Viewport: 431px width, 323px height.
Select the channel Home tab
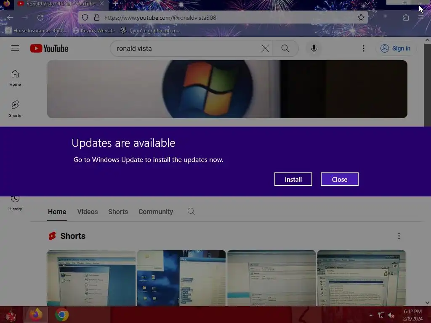[57, 212]
